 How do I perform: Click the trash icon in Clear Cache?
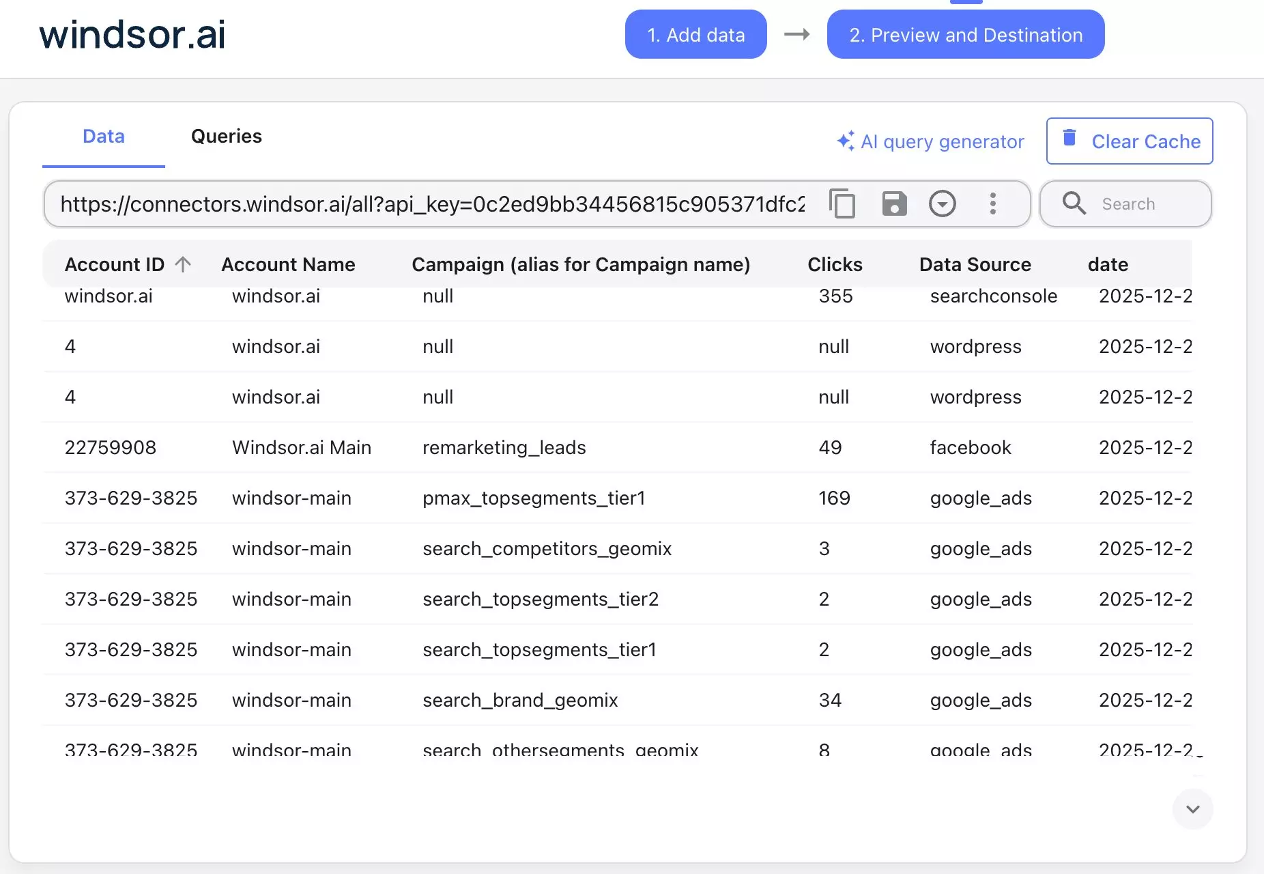click(x=1069, y=139)
